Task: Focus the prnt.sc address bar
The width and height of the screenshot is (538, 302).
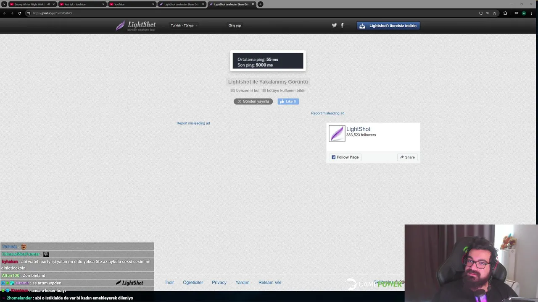Action: (252, 13)
